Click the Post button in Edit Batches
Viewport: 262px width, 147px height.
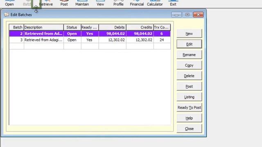pyautogui.click(x=189, y=86)
